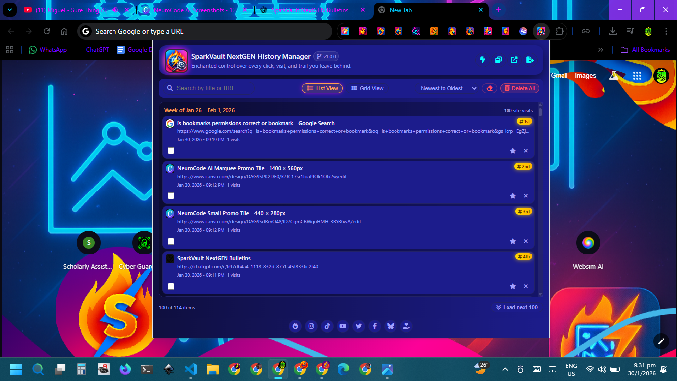Click the Instagram icon in the footer

click(x=311, y=326)
